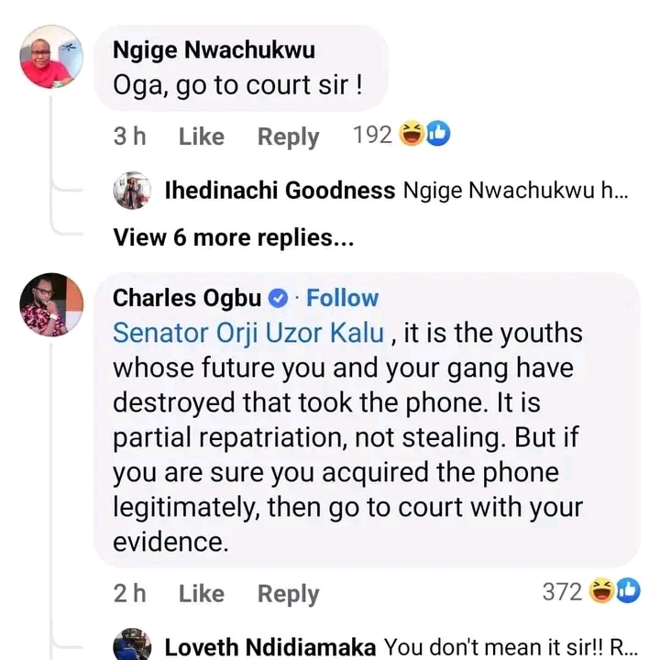
Task: Open the Ngige Nwachukwu name link
Action: point(213,50)
